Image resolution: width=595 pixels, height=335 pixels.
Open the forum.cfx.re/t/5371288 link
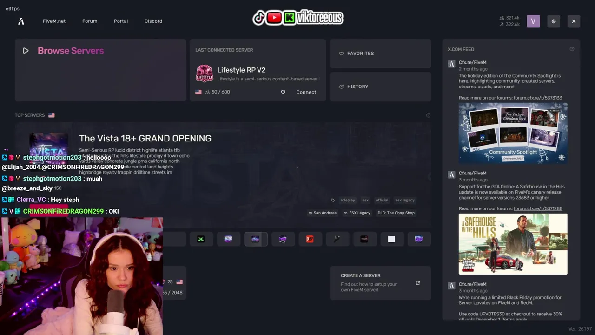click(x=538, y=209)
